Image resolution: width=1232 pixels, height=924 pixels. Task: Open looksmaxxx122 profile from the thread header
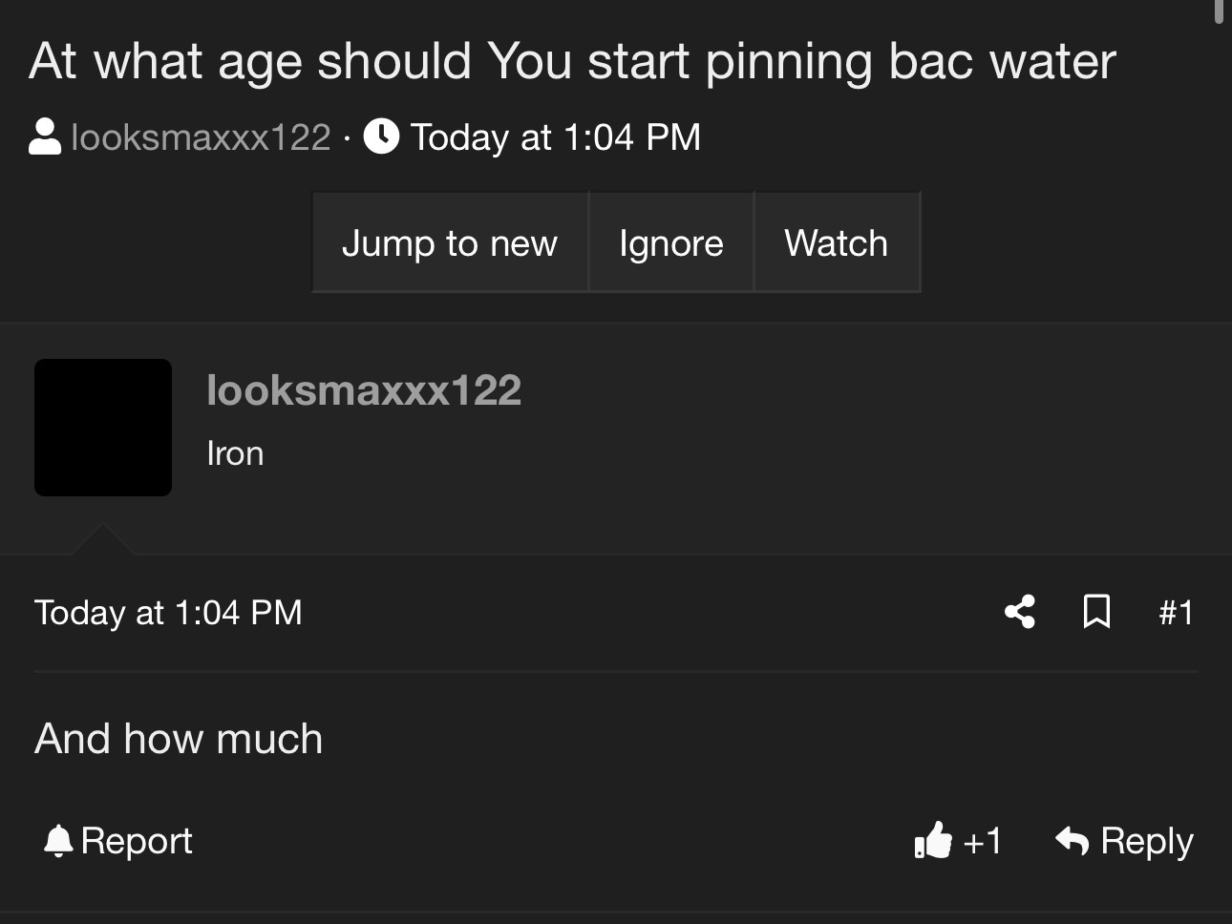(x=201, y=137)
